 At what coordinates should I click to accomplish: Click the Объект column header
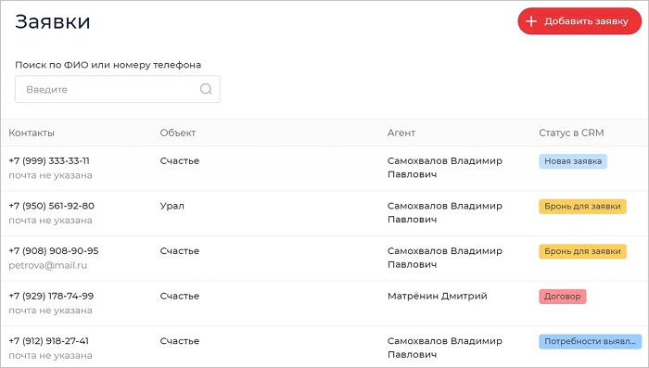click(x=178, y=133)
